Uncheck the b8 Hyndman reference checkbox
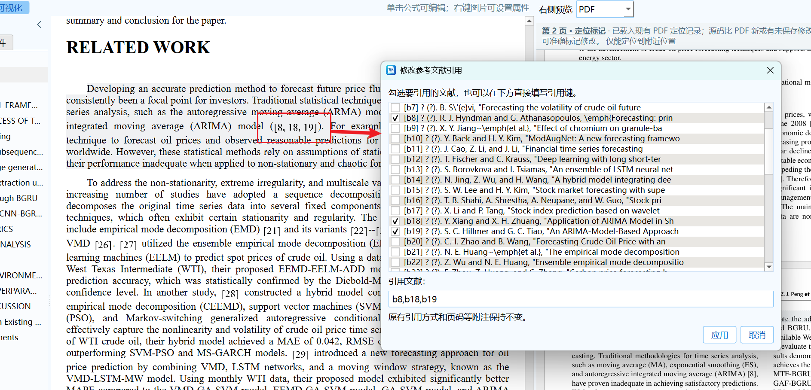Image resolution: width=811 pixels, height=390 pixels. [x=395, y=118]
